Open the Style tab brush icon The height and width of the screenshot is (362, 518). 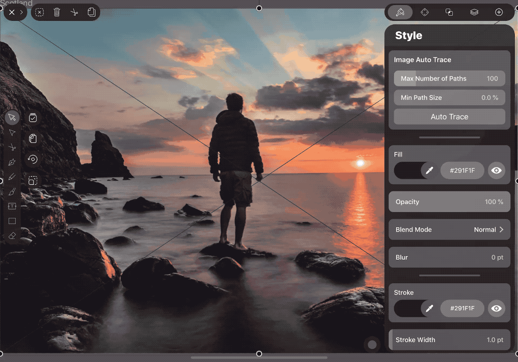400,12
